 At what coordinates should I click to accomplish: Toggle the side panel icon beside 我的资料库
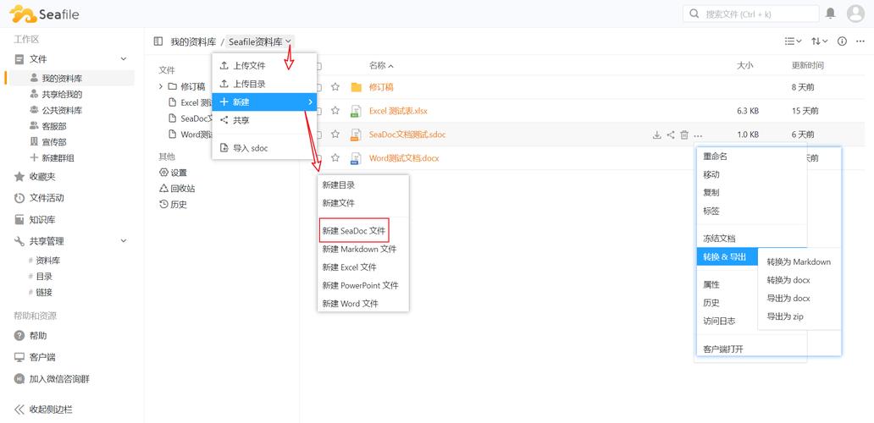coord(158,41)
